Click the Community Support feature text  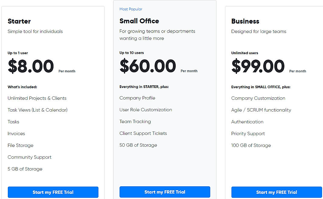pos(29,157)
